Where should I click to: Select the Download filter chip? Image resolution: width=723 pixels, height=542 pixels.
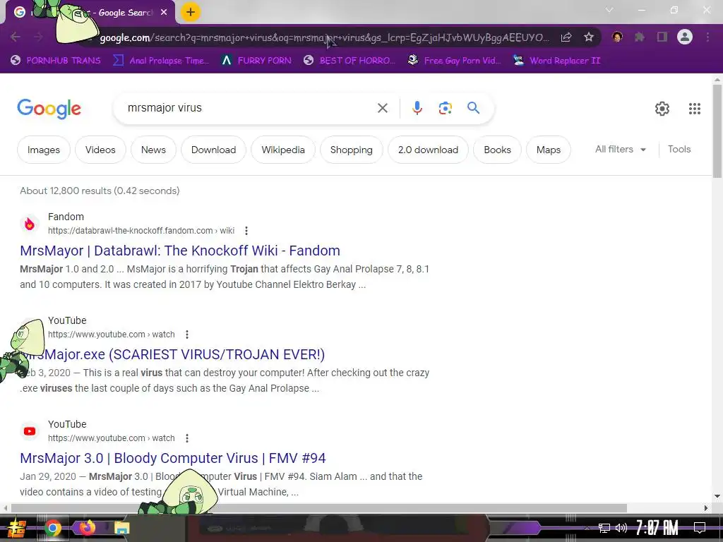(213, 150)
